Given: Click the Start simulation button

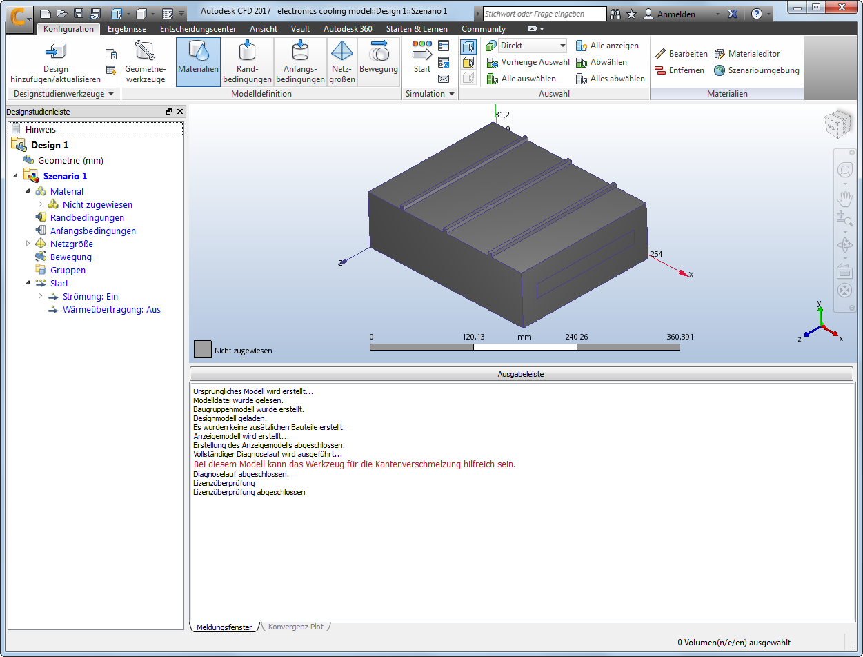Looking at the screenshot, I should [x=422, y=57].
